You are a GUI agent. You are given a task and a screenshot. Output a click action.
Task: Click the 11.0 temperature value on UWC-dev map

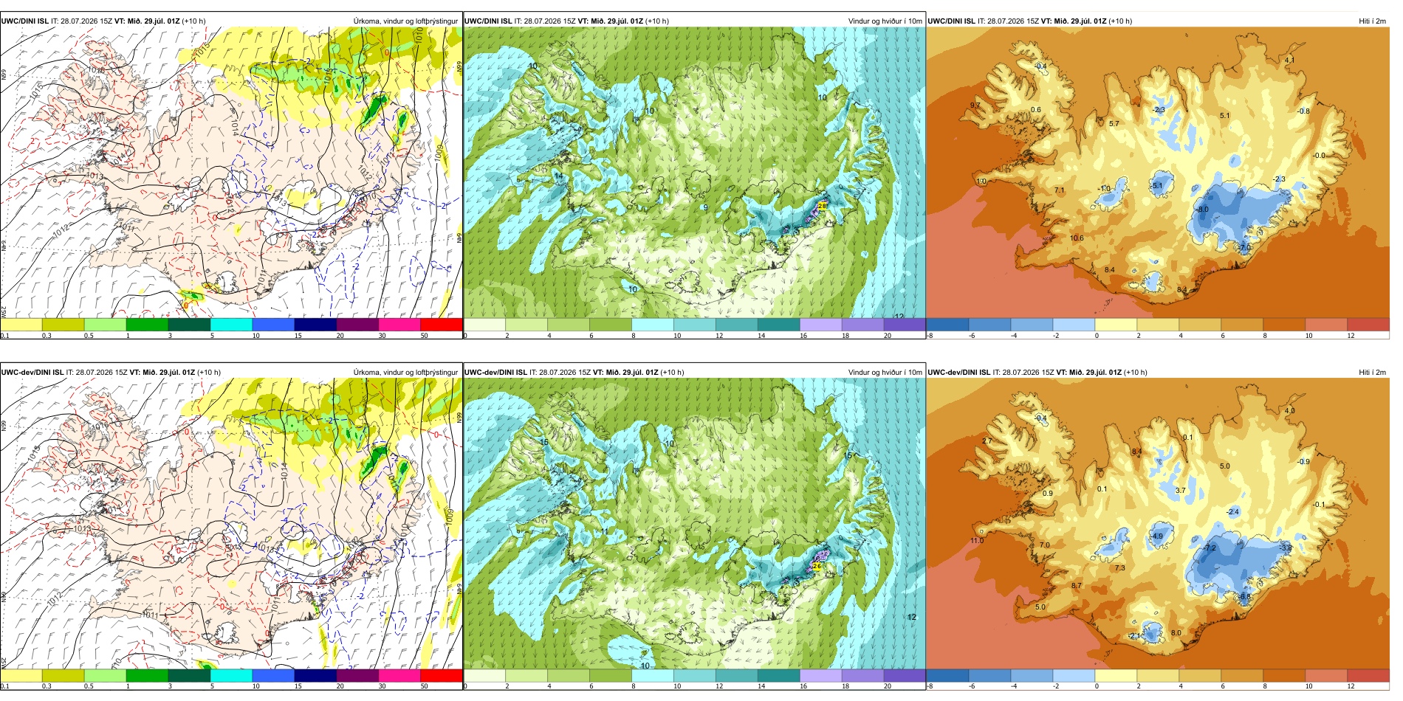coord(976,541)
